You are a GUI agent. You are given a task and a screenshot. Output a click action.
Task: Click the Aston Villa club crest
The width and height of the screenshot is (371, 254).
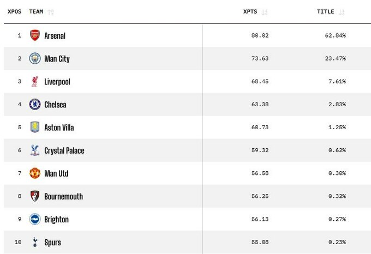(x=35, y=128)
